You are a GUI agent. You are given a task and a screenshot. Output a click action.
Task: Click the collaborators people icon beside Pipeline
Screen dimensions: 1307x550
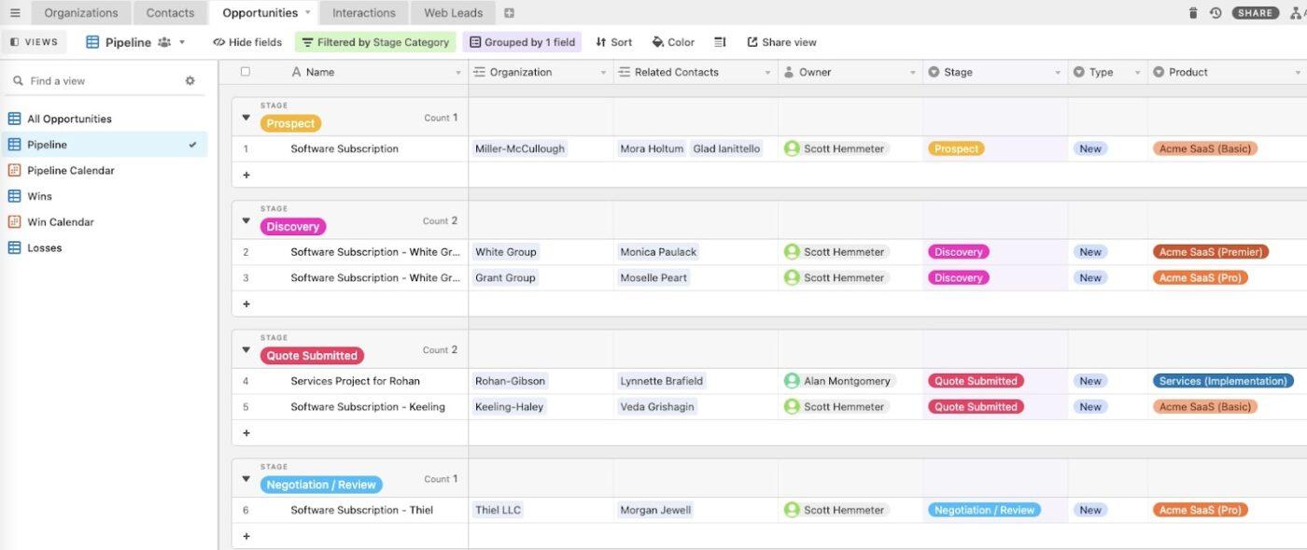[164, 42]
